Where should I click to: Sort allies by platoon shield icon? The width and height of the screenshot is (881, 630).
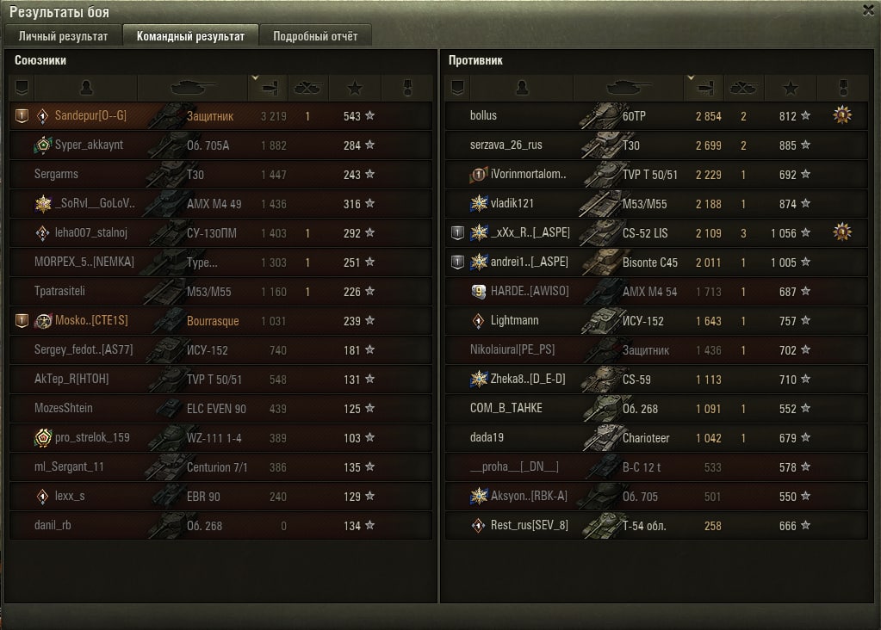point(22,88)
